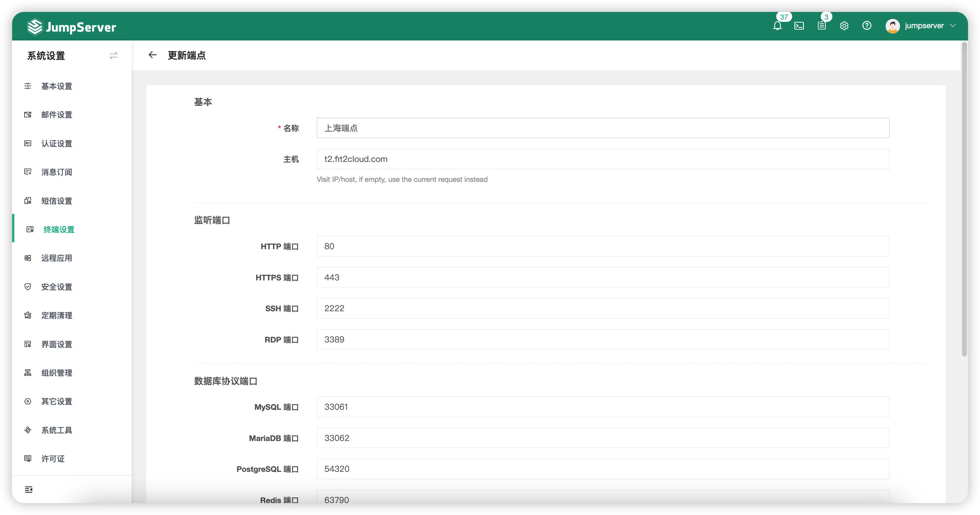980x515 pixels.
Task: Open the notifications bell with 37 badge
Action: click(778, 26)
